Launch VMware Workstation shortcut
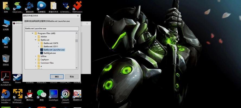This screenshot has width=241, height=108. [18, 96]
